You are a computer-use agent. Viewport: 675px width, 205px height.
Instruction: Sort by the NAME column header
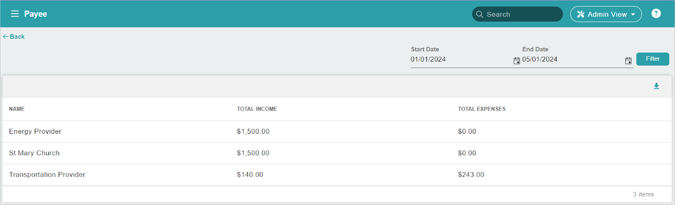click(x=17, y=109)
